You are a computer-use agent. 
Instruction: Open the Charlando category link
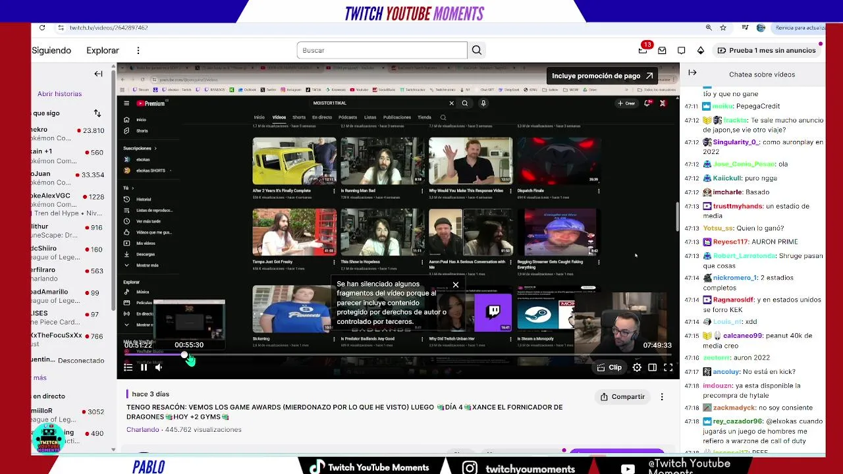click(x=143, y=430)
